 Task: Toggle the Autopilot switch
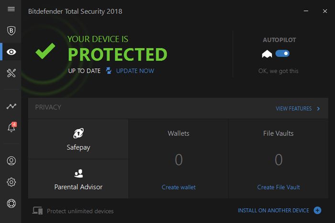coord(282,54)
